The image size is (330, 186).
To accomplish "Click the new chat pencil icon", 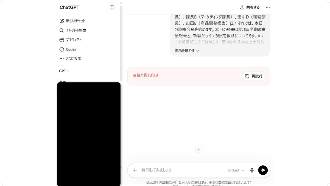I will pos(62,21).
